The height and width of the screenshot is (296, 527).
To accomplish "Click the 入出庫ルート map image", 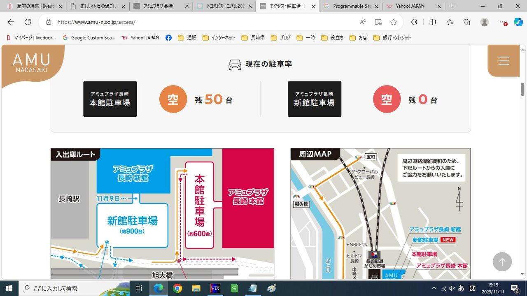I will (x=162, y=214).
